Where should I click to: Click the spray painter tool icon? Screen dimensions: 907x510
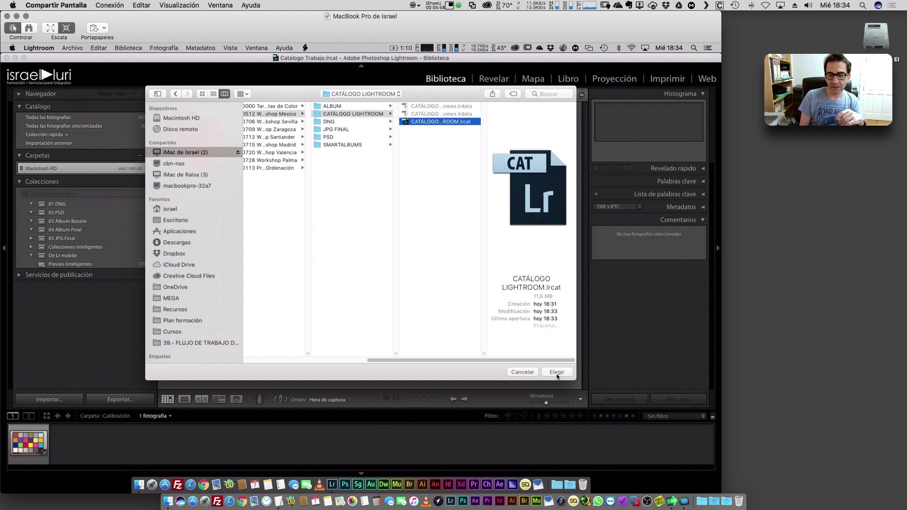pyautogui.click(x=259, y=399)
